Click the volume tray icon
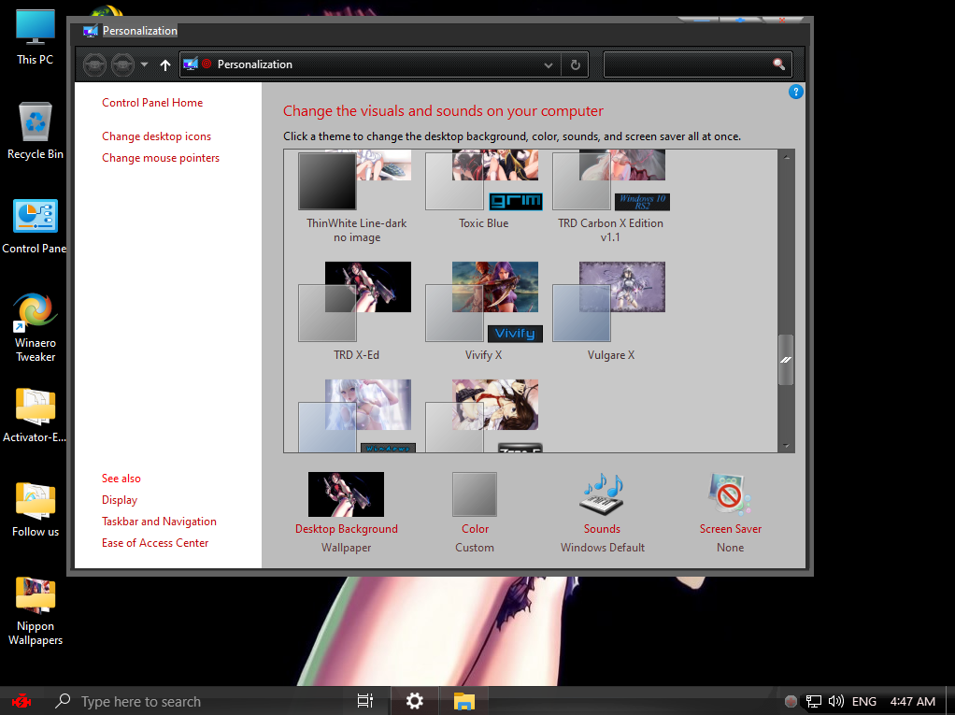Viewport: 955px width, 715px height. click(835, 701)
